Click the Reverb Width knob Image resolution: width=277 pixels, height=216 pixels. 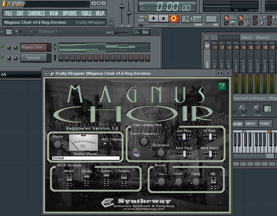178,182
